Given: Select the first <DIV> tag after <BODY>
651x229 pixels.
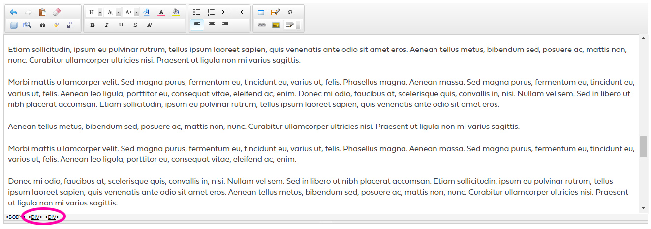Looking at the screenshot, I should click(35, 217).
